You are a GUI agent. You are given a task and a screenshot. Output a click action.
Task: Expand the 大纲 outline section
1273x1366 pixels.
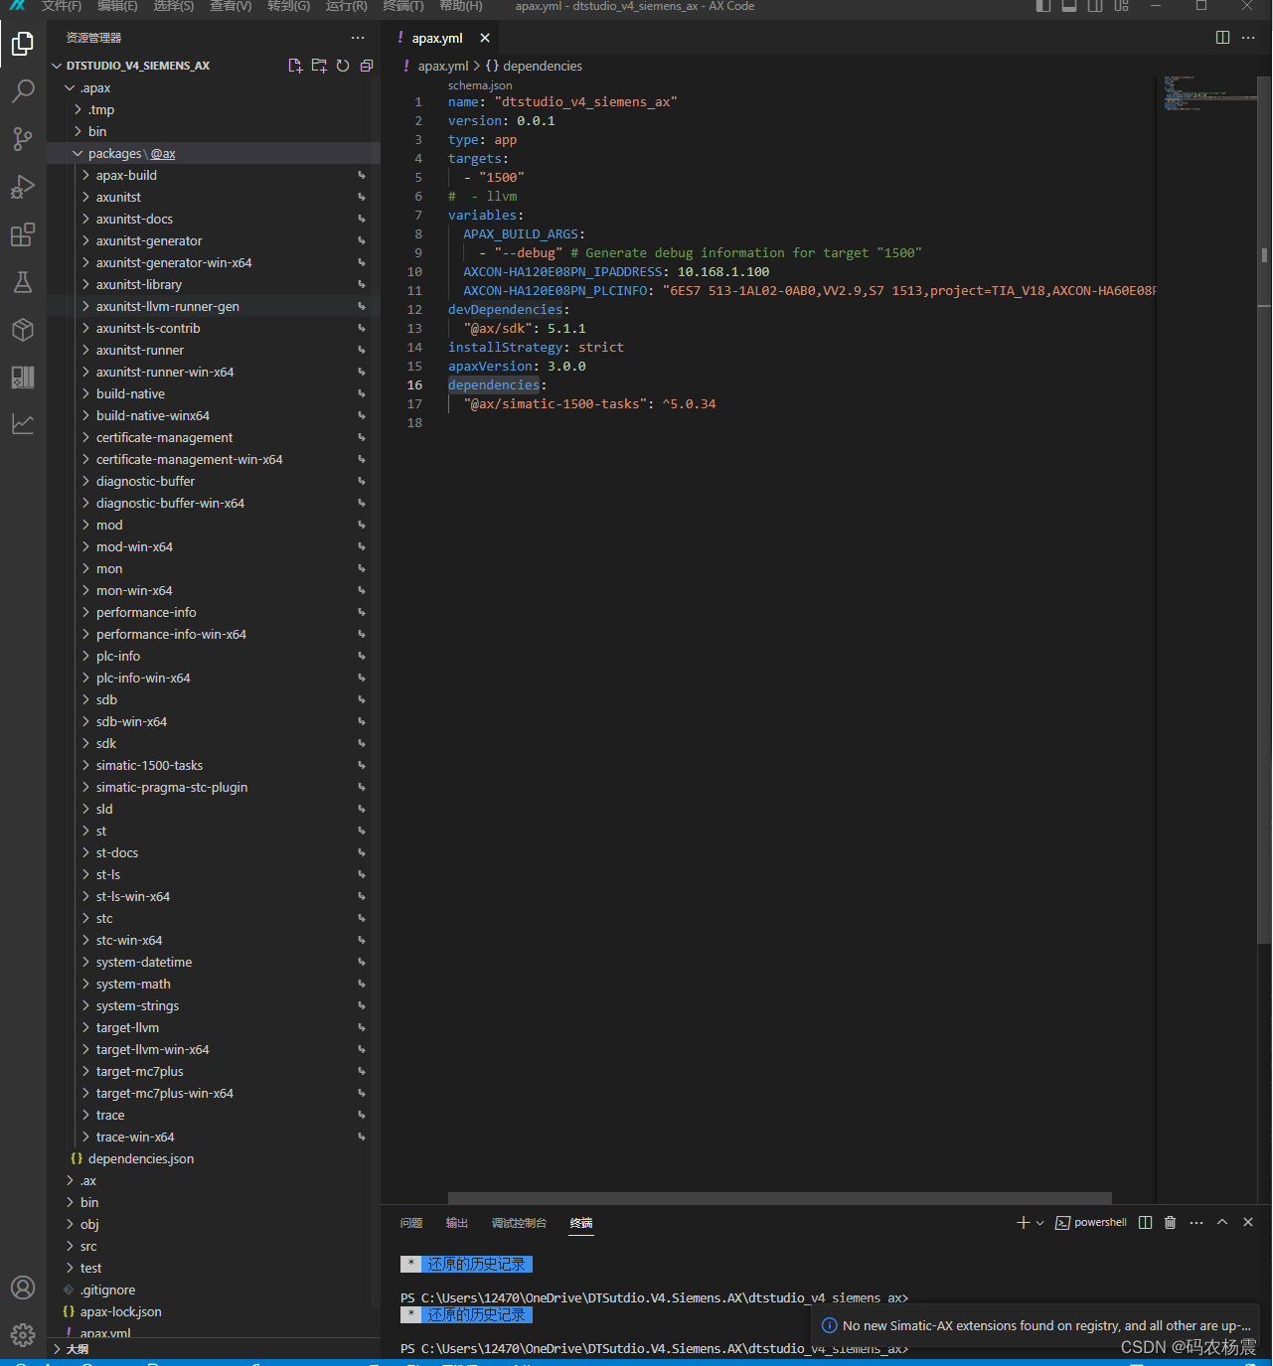214,1349
